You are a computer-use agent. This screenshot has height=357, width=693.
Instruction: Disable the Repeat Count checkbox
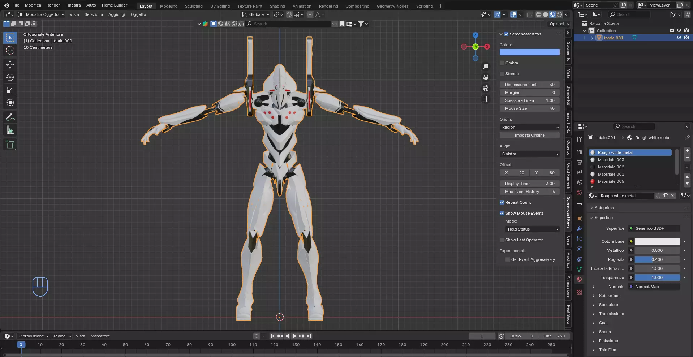502,202
